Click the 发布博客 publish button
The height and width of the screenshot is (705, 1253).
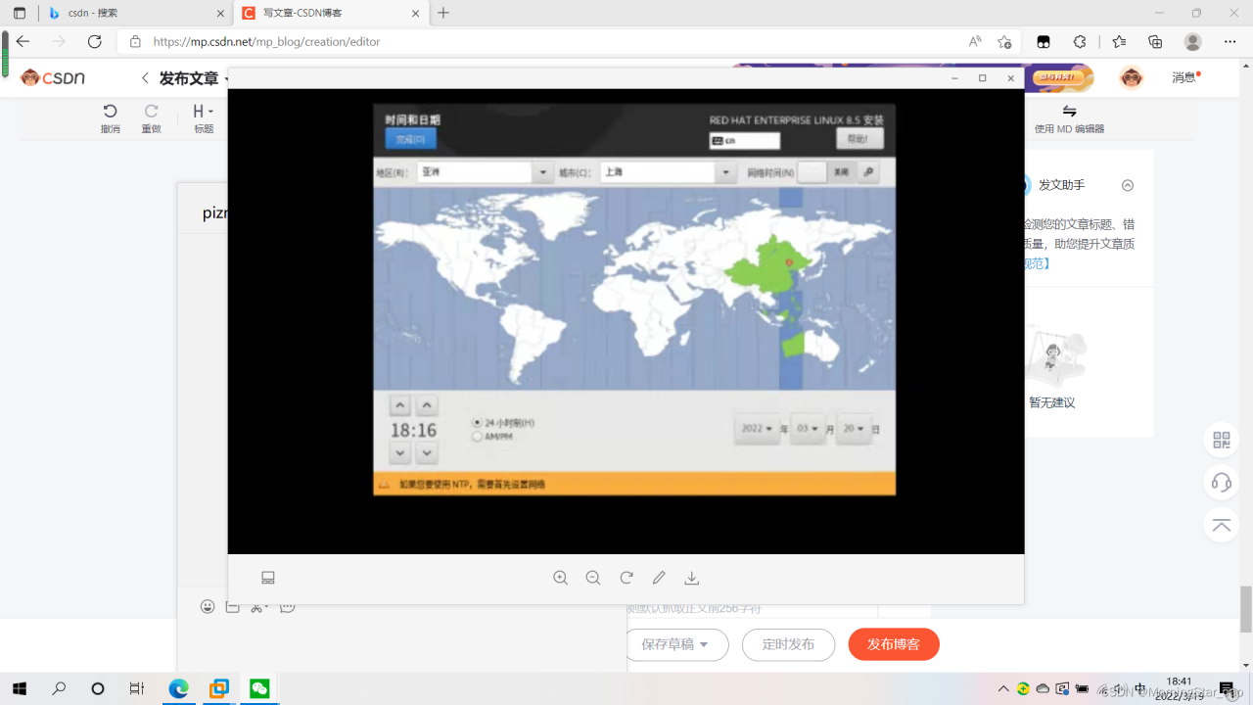coord(894,644)
